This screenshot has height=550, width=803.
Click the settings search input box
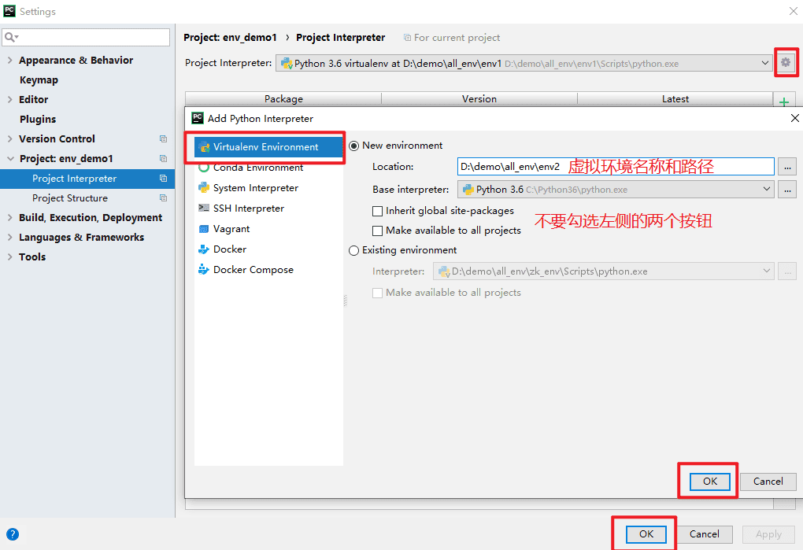coord(86,37)
